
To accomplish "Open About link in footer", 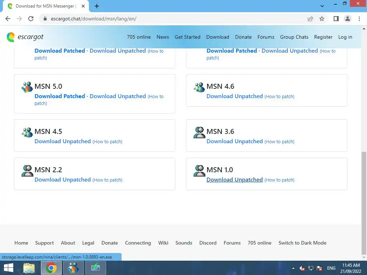I will pyautogui.click(x=68, y=243).
